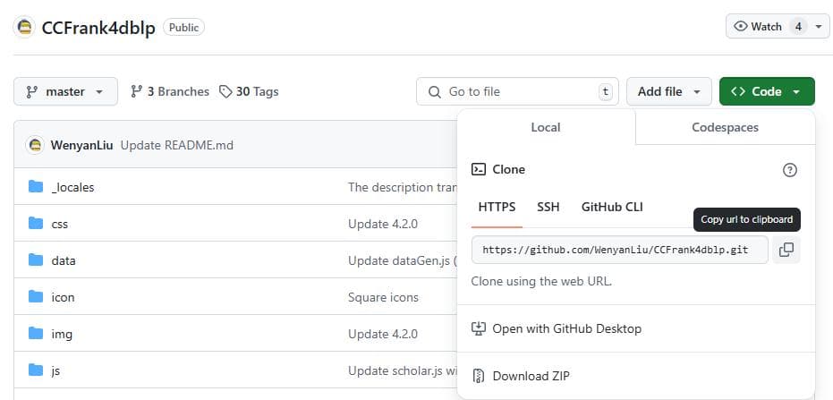Copy the clone URL to clipboard
The height and width of the screenshot is (400, 833).
pyautogui.click(x=786, y=250)
